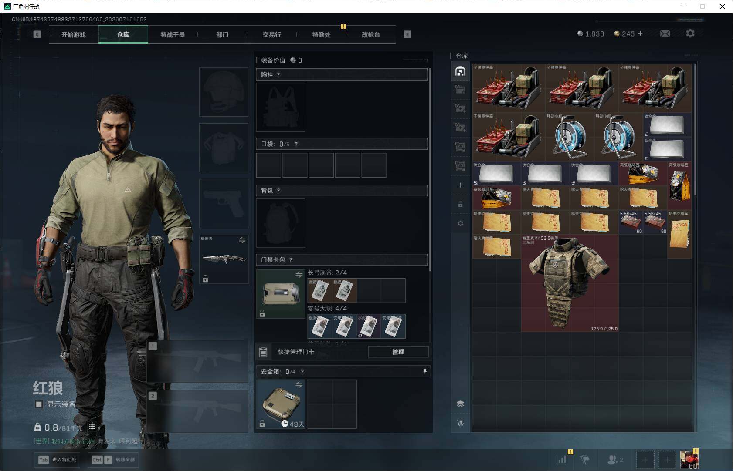
Task: Select the tall 高级咖啡豆 bag item
Action: [679, 186]
